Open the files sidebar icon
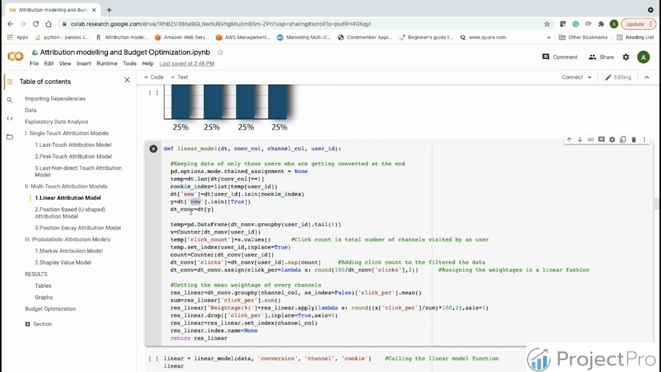Image resolution: width=661 pixels, height=372 pixels. click(9, 137)
